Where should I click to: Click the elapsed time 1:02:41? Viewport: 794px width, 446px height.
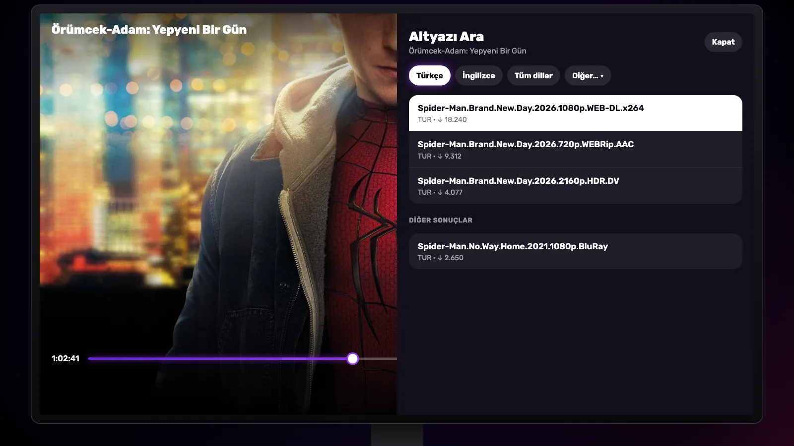pos(66,358)
